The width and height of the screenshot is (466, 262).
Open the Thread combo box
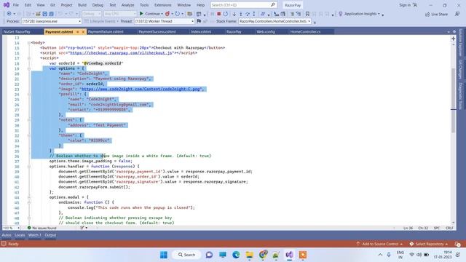tap(164, 21)
